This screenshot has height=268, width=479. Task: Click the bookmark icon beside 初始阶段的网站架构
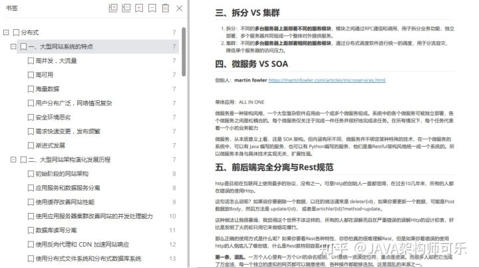click(31, 174)
